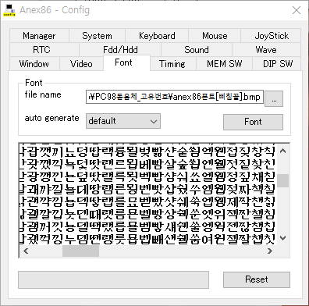Viewport: 309px width, 306px height.
Task: Go to the MEM SW tab
Action: 224,64
